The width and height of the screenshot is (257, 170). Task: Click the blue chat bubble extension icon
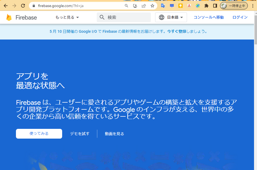(172, 6)
